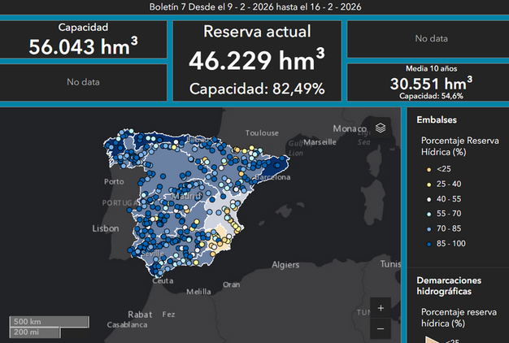Click the <25 reservoir legend dot

tap(429, 169)
